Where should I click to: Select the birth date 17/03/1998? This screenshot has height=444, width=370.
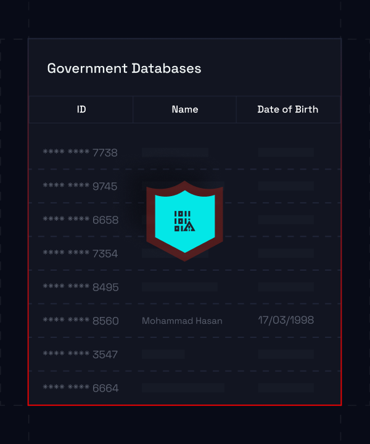pyautogui.click(x=286, y=320)
